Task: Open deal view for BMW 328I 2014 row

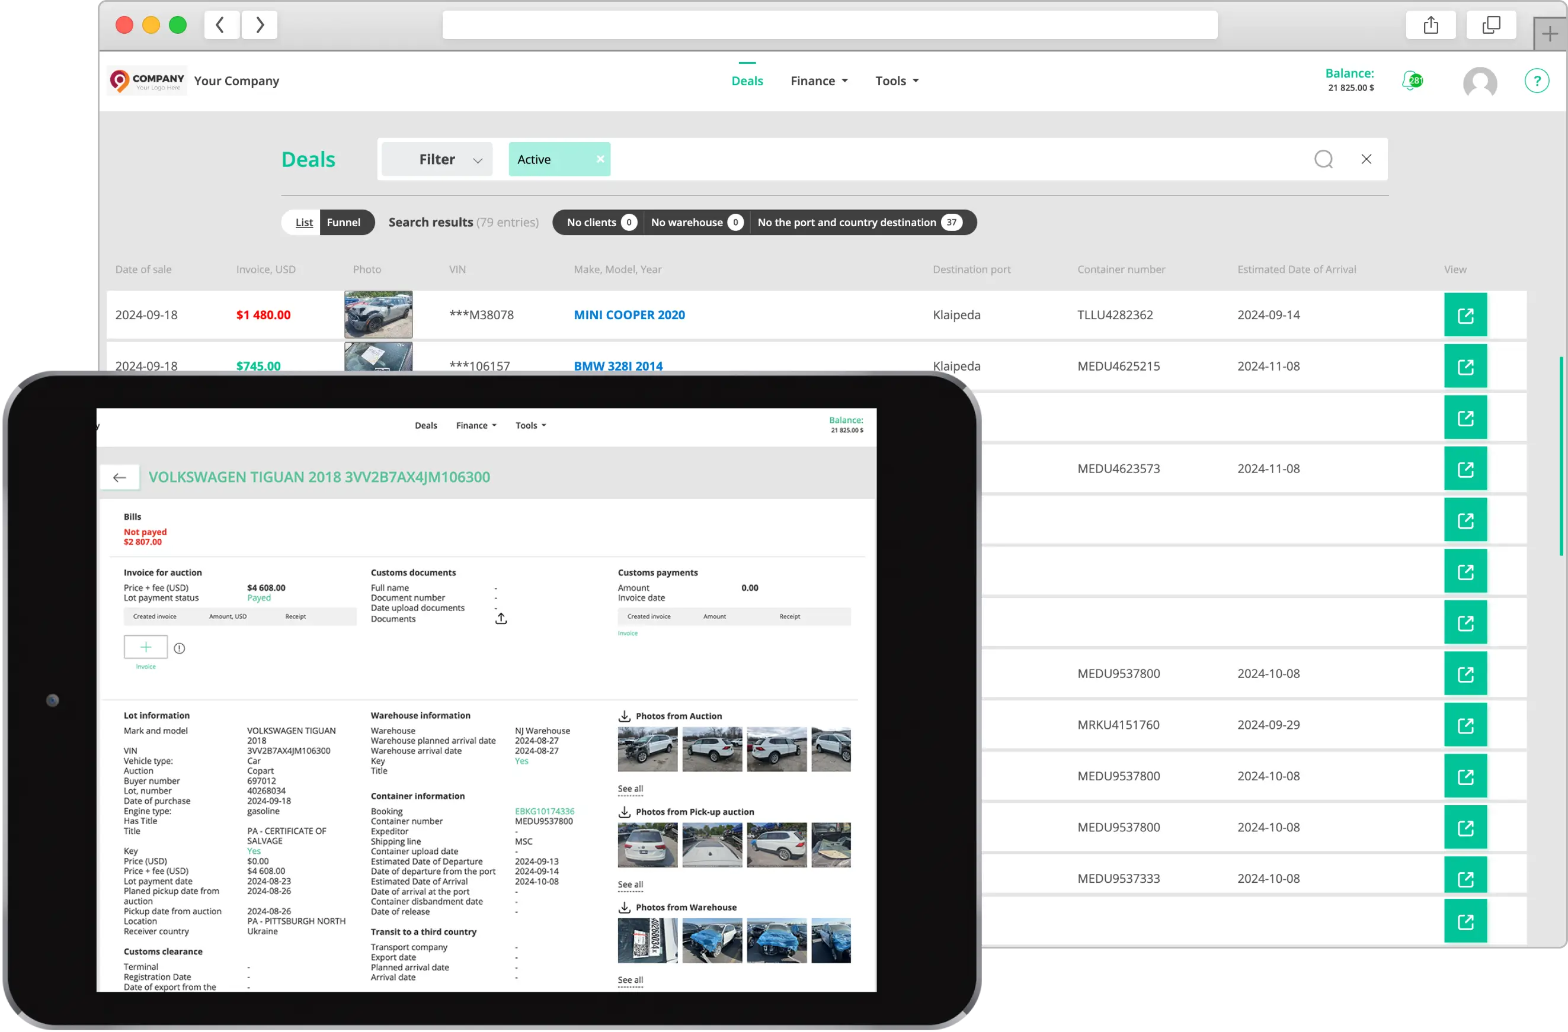Action: (x=1465, y=366)
